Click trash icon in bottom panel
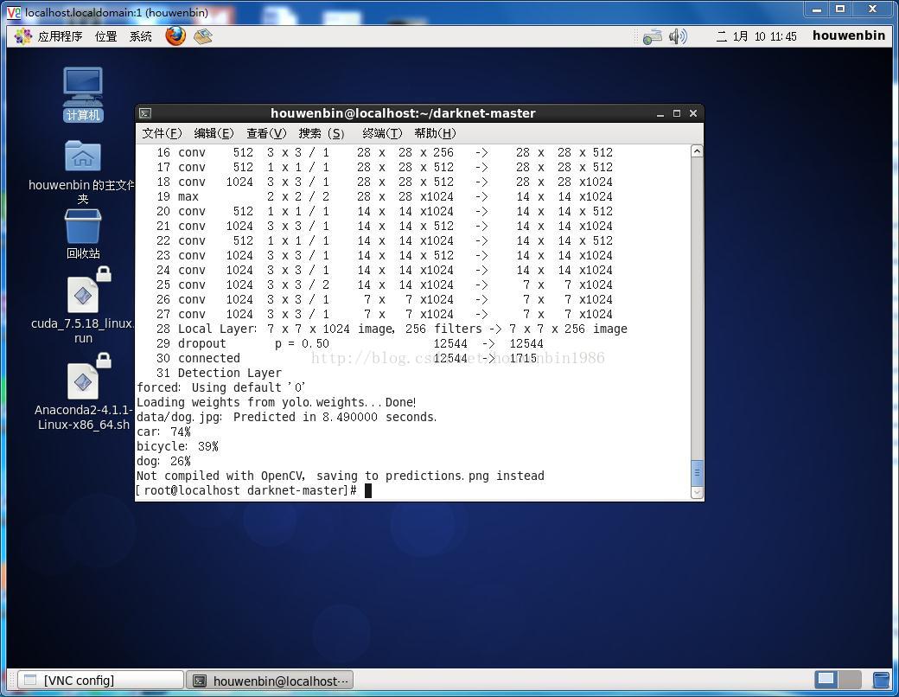Screen dimensions: 899x697 [881, 680]
